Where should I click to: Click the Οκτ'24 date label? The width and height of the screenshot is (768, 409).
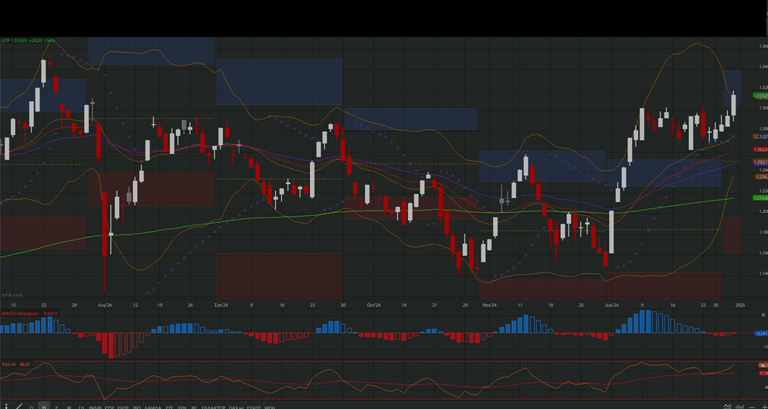point(374,305)
